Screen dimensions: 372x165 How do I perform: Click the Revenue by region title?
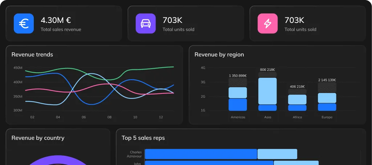pos(219,55)
